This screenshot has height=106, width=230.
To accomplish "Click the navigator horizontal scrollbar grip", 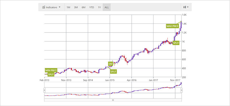I will [113, 100].
